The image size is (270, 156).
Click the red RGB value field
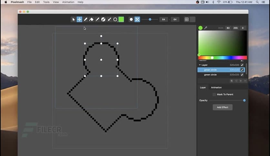[228, 28]
